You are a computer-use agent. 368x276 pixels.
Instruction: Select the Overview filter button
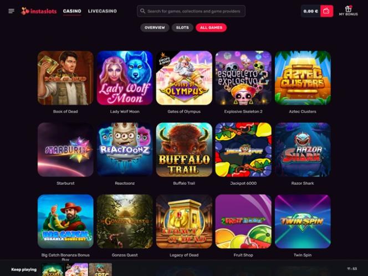tap(155, 28)
